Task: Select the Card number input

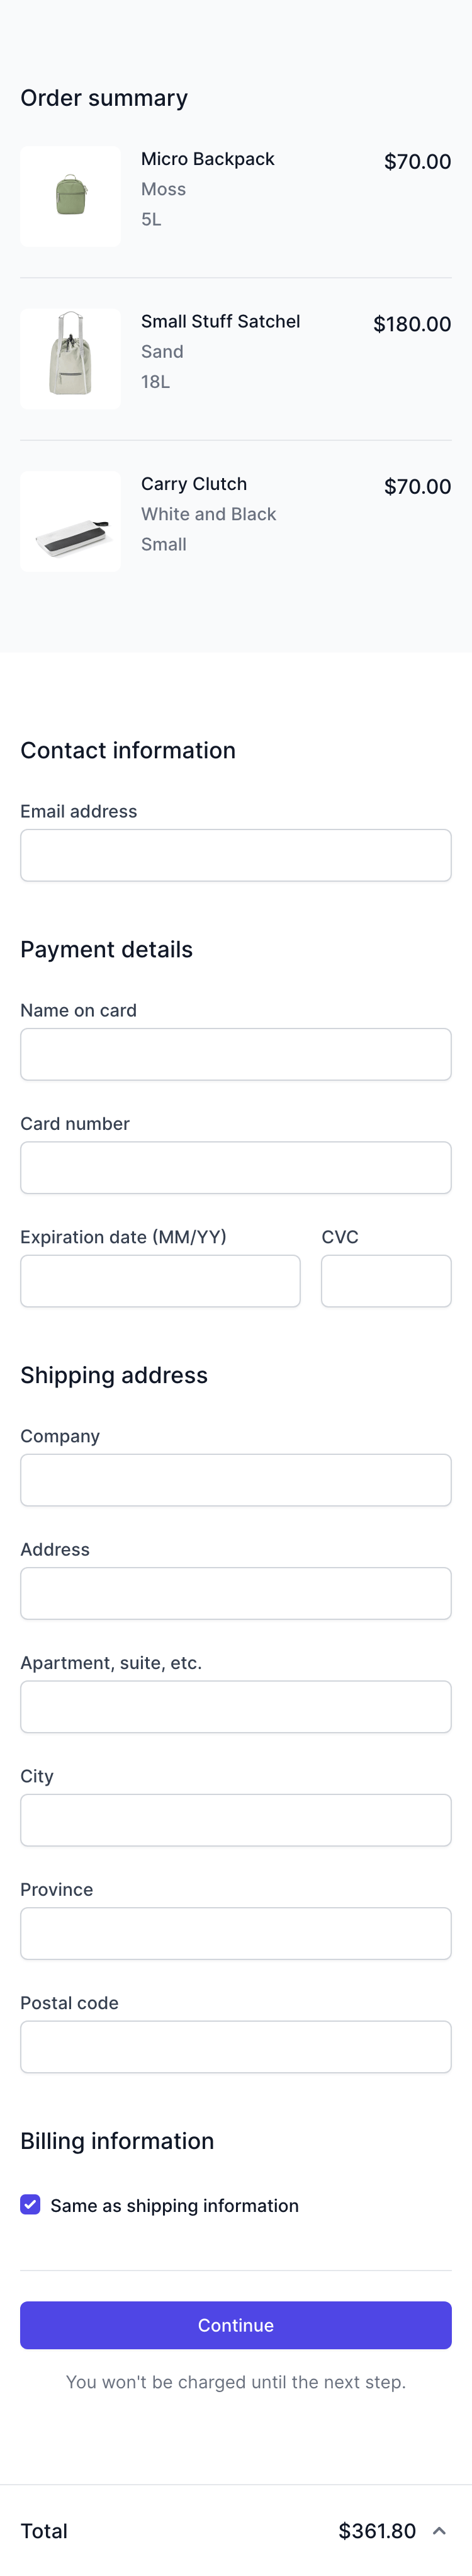Action: pyautogui.click(x=236, y=1167)
